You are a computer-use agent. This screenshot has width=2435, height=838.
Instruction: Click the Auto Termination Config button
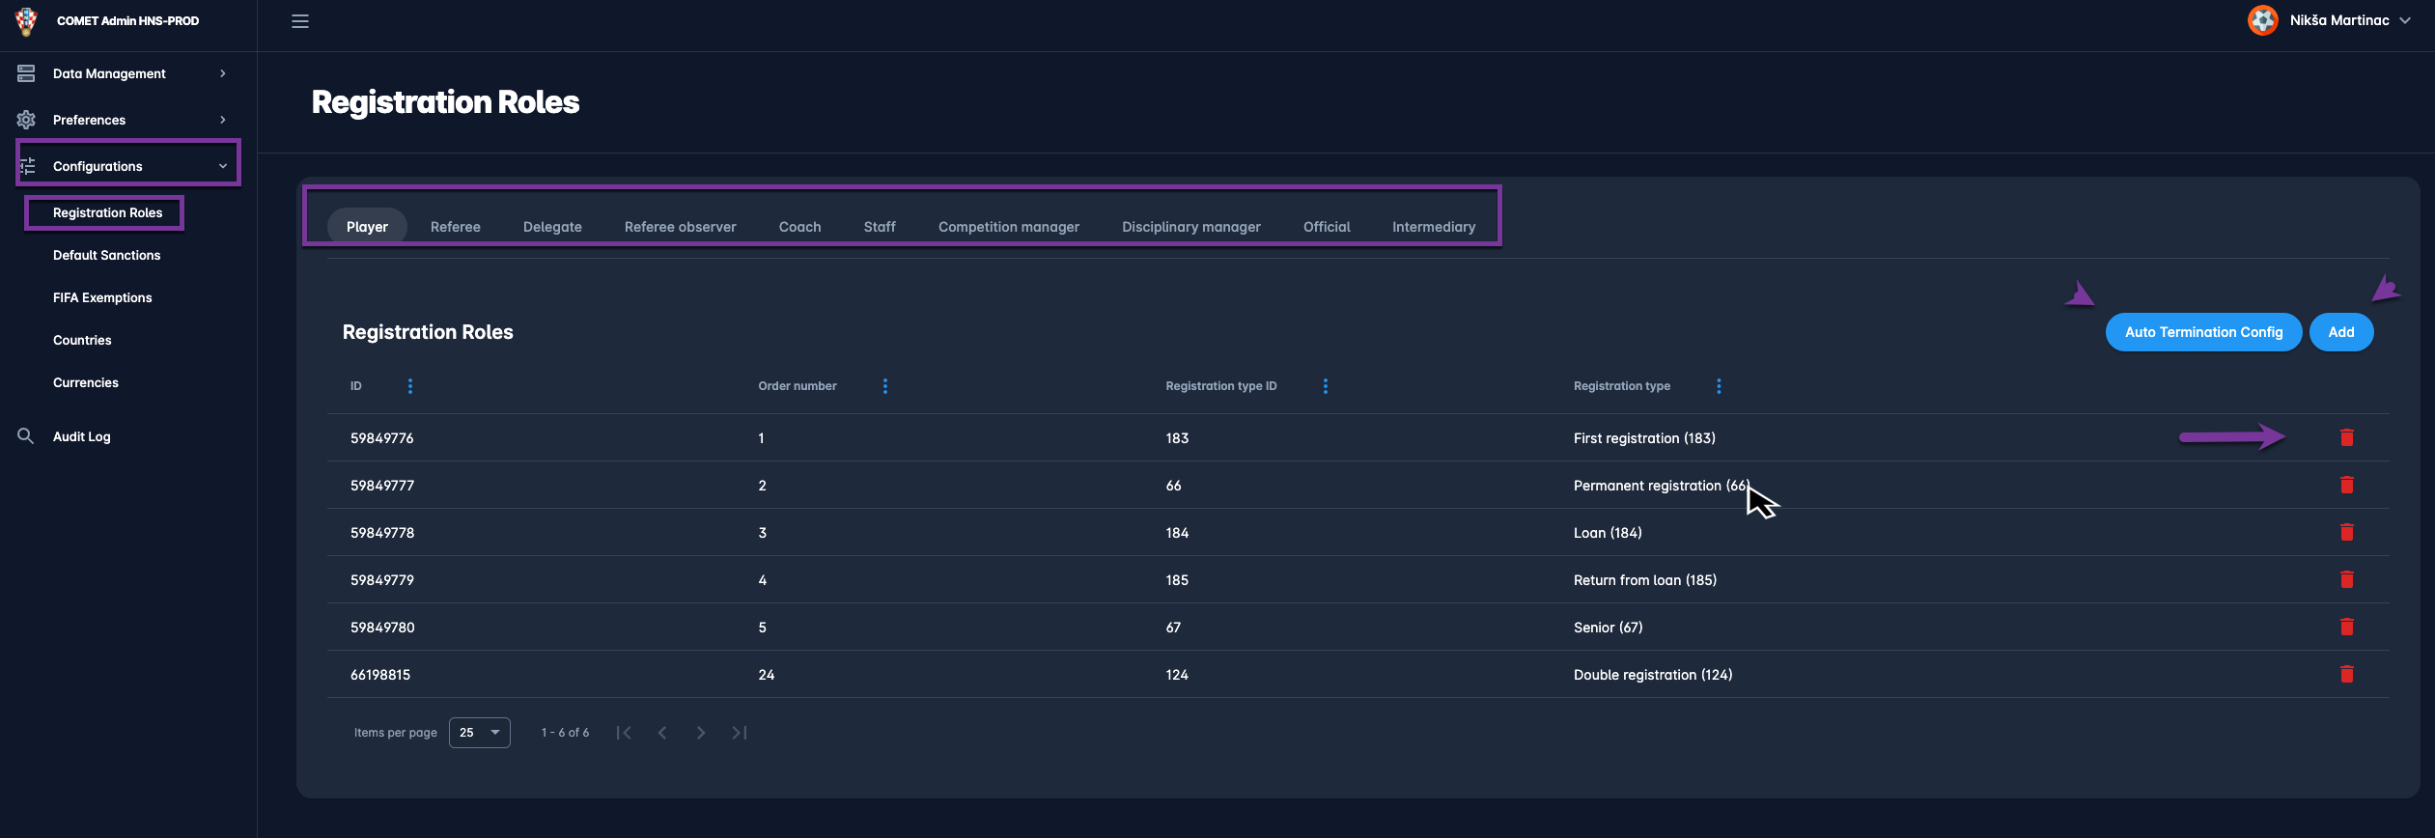tap(2203, 332)
